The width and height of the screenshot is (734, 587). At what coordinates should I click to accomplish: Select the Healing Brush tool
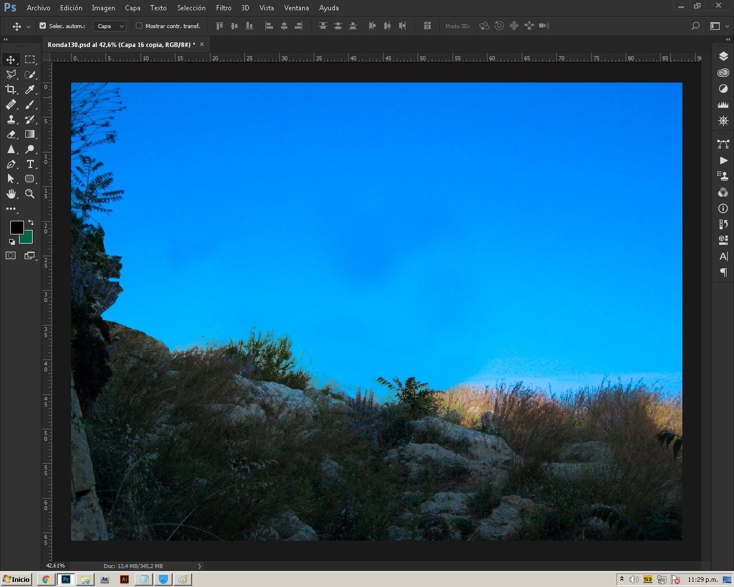pyautogui.click(x=11, y=104)
